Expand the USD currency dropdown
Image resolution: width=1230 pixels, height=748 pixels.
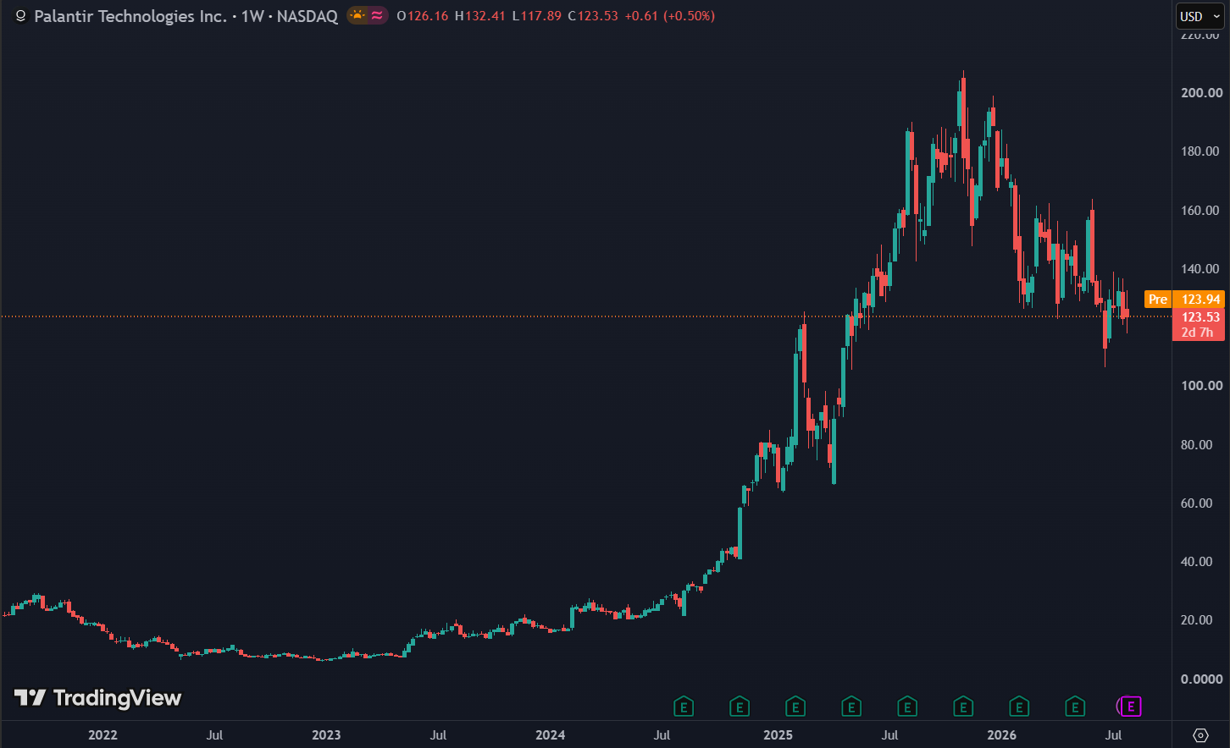[x=1200, y=16]
